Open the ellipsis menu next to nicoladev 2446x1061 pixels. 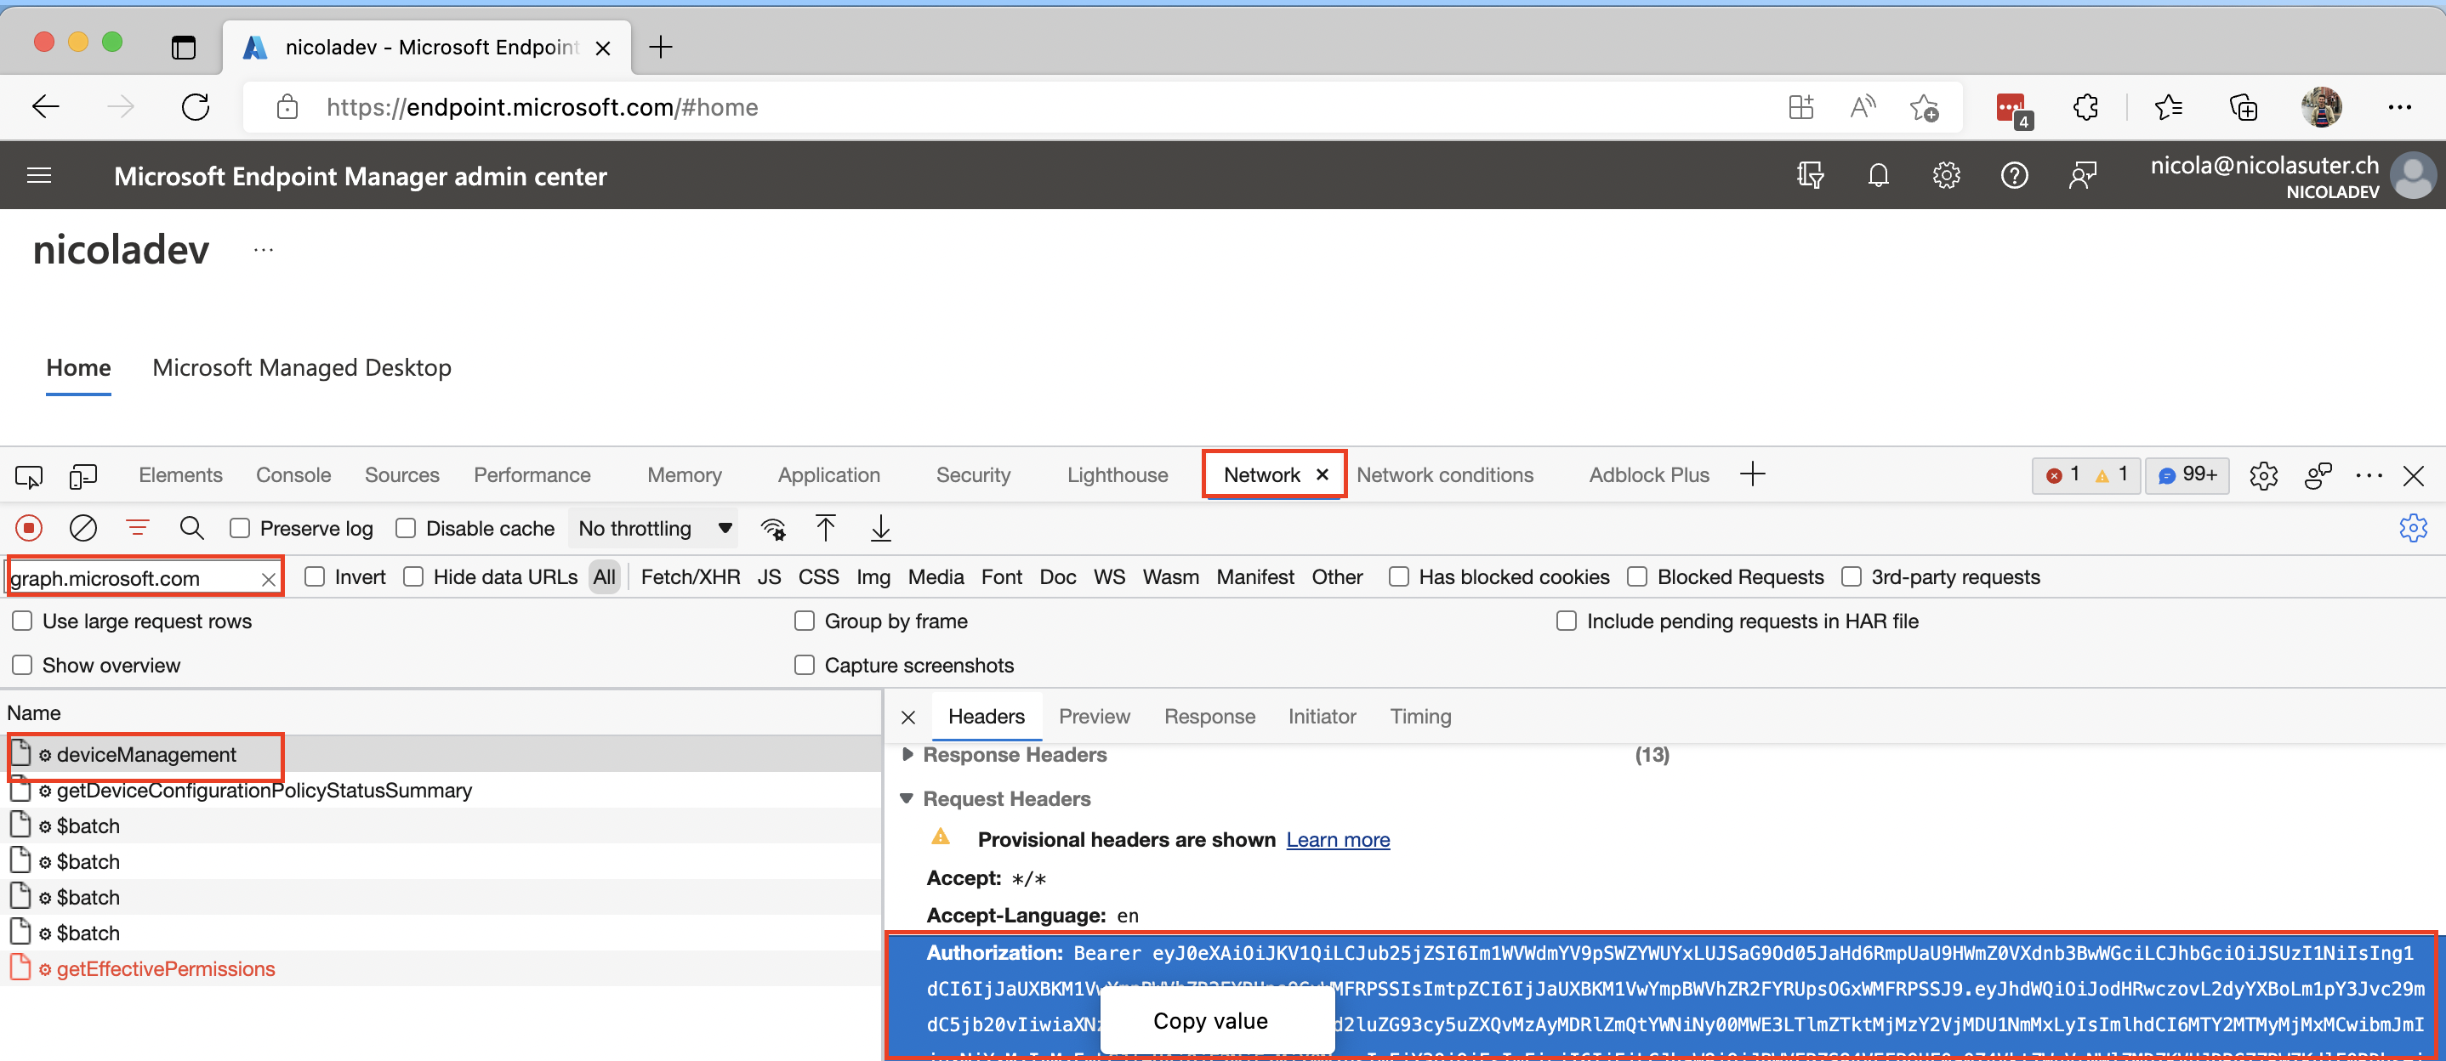(x=264, y=250)
